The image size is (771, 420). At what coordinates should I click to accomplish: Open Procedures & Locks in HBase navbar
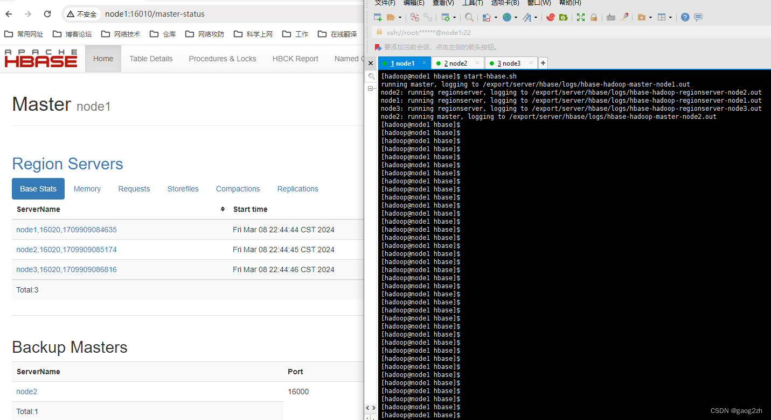pyautogui.click(x=223, y=59)
